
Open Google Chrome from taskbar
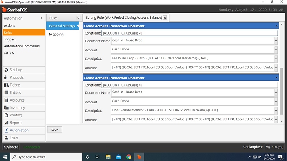tap(129, 157)
